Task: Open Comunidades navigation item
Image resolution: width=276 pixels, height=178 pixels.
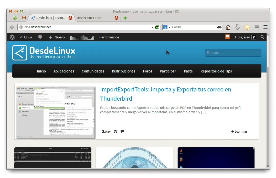Action: pyautogui.click(x=93, y=71)
